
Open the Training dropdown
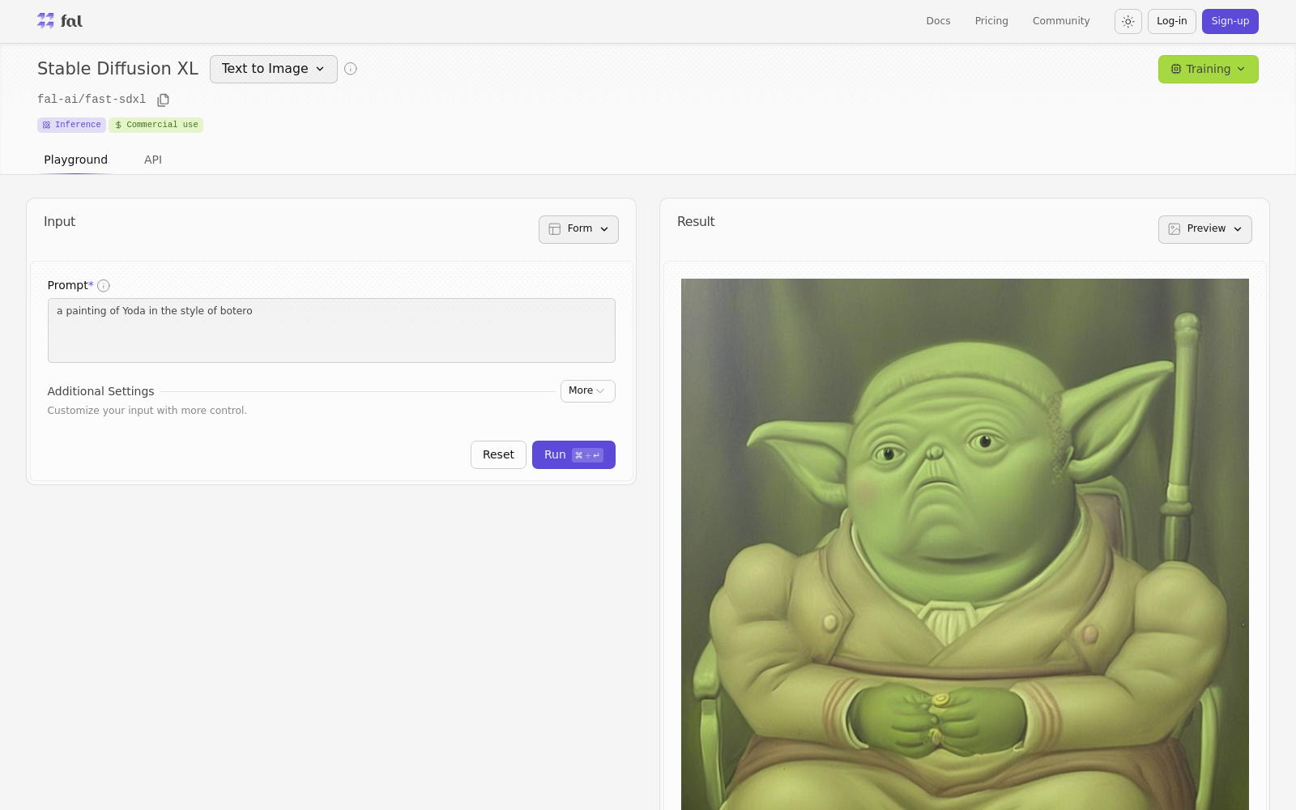pos(1208,69)
